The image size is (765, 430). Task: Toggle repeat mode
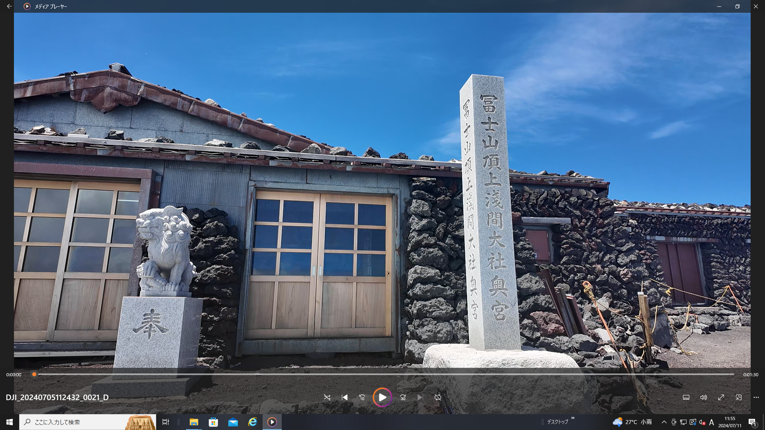tap(438, 397)
